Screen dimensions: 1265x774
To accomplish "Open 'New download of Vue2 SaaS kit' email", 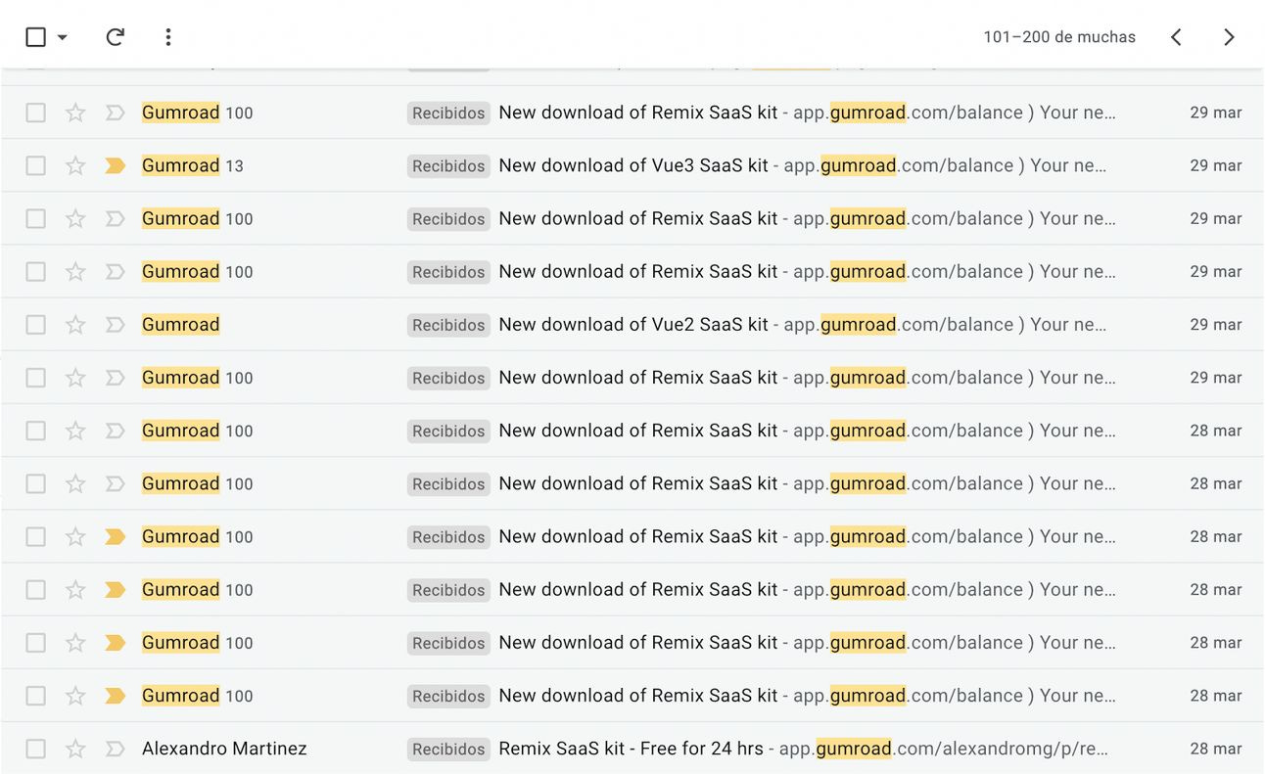I will click(x=633, y=324).
